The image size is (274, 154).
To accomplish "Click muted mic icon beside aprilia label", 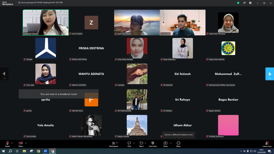I will click(x=25, y=111).
